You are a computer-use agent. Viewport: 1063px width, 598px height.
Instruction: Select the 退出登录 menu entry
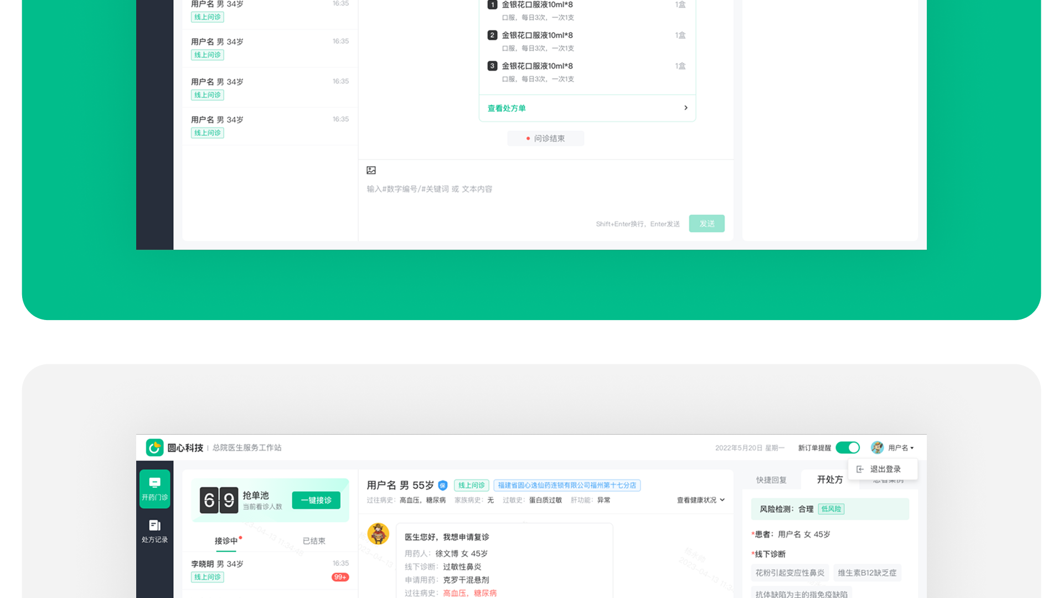885,469
